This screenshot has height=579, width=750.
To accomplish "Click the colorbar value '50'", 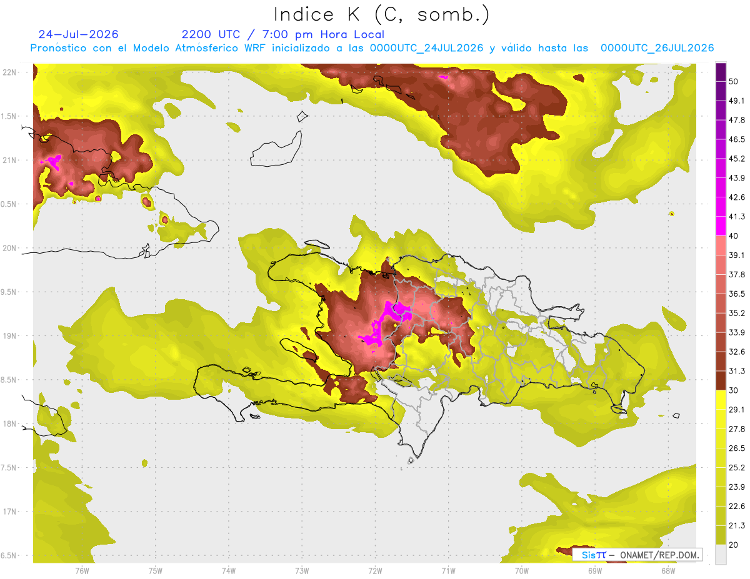I will coord(733,82).
